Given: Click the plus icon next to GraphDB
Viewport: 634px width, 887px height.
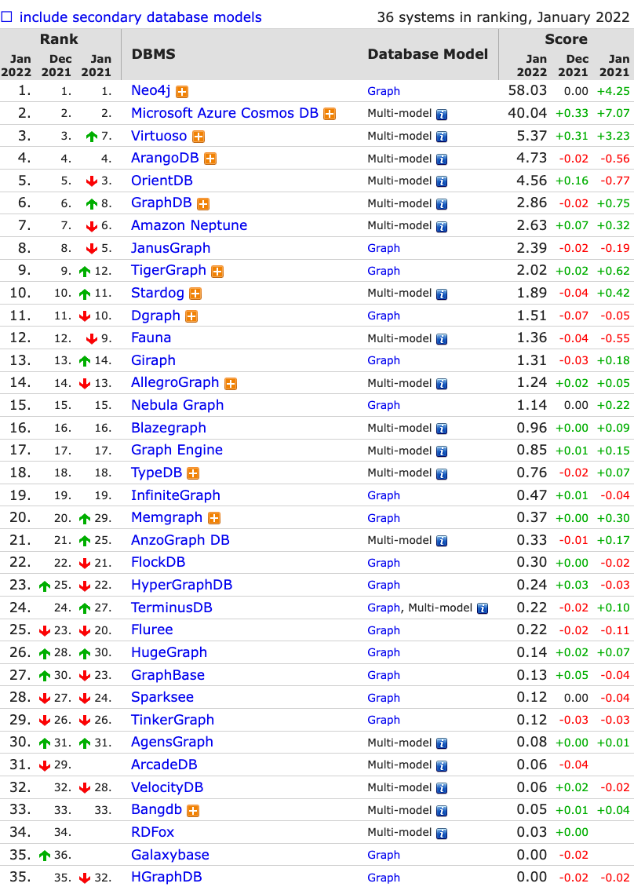Looking at the screenshot, I should tap(203, 203).
